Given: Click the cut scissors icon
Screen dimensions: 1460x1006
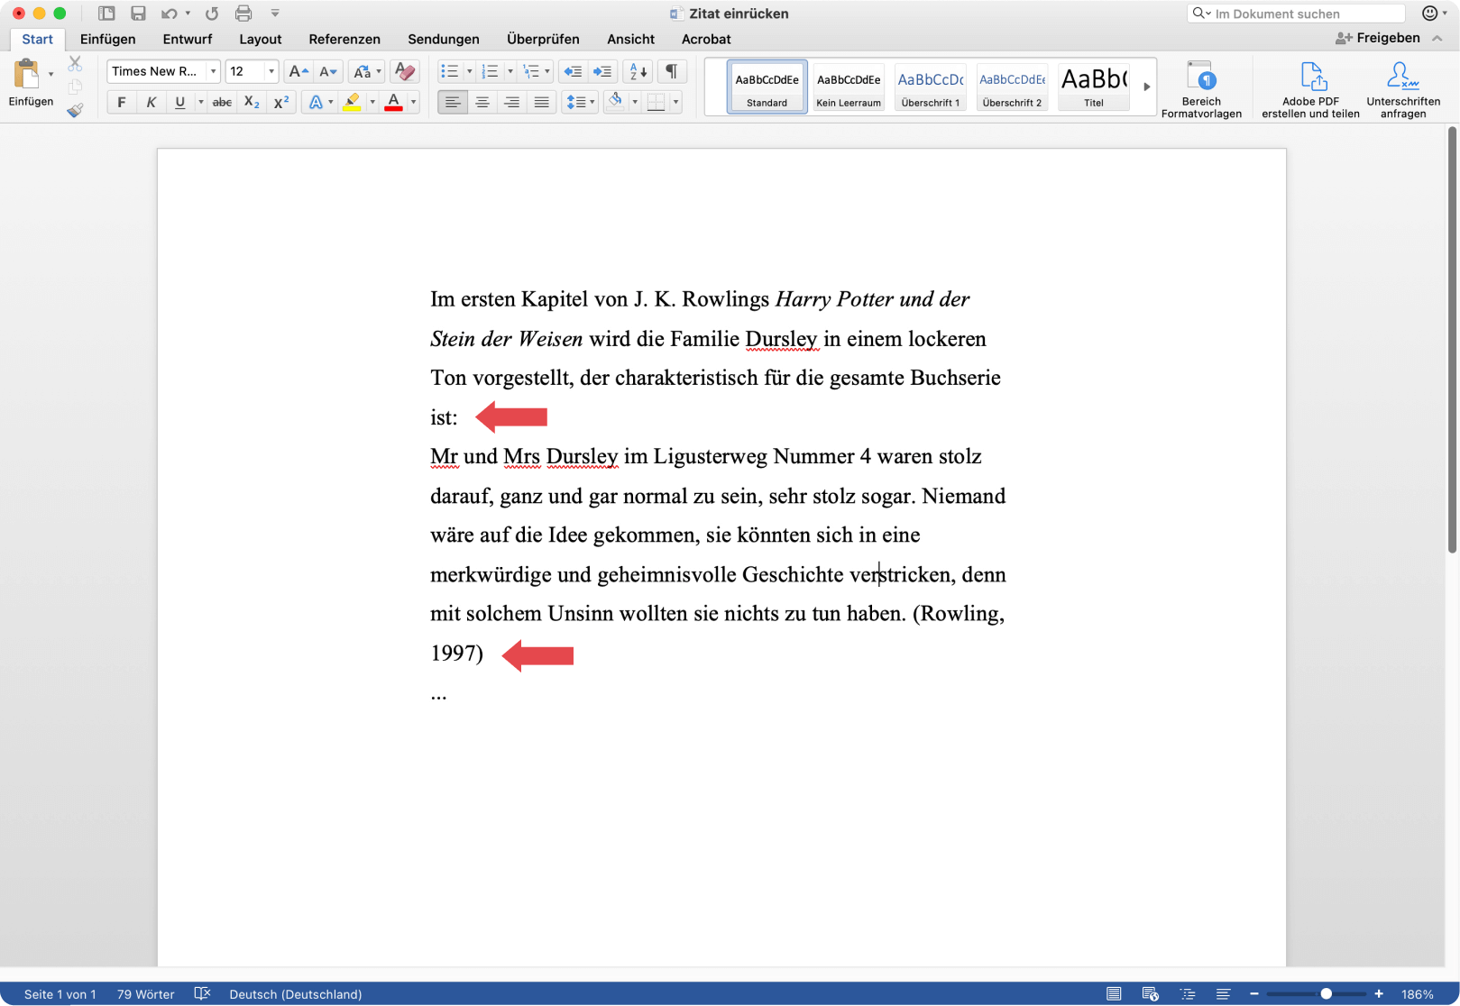Looking at the screenshot, I should point(75,63).
